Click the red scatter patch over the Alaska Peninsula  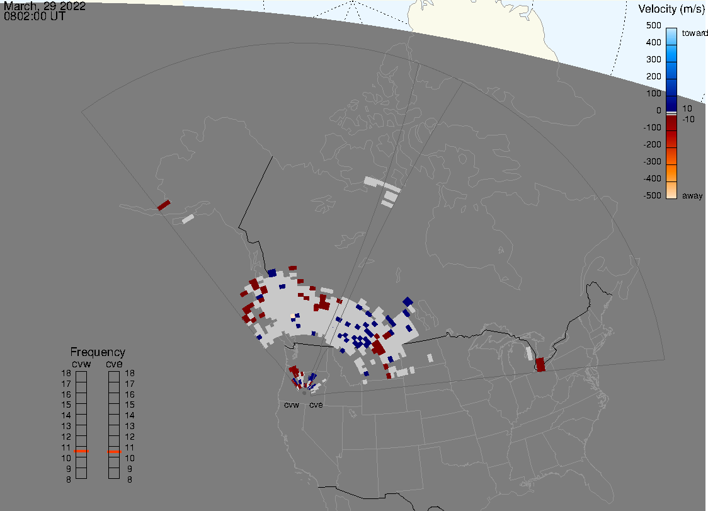[x=164, y=205]
